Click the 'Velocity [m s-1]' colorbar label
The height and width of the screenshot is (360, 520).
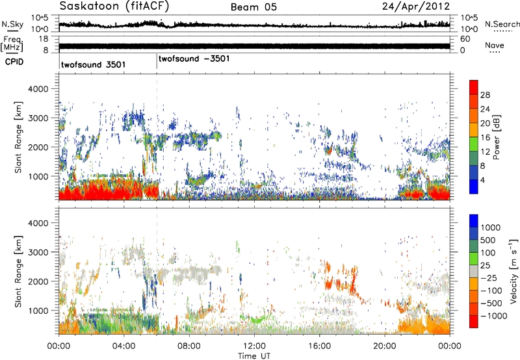pos(513,271)
